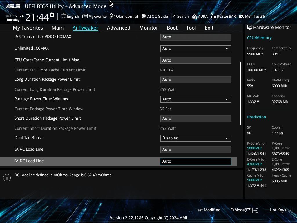The image size is (297, 223).
Task: Open the Hot Keys help
Action: pos(281,210)
